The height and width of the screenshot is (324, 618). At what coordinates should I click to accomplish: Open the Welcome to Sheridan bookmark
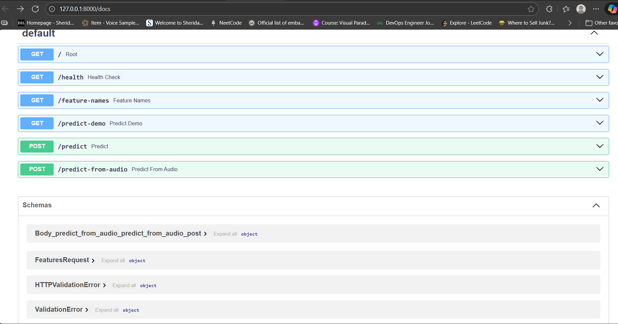(175, 23)
